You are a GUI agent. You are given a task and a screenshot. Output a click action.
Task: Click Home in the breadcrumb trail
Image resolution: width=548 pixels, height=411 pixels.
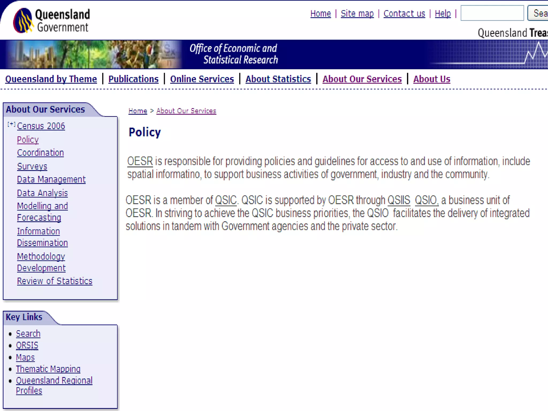[138, 111]
